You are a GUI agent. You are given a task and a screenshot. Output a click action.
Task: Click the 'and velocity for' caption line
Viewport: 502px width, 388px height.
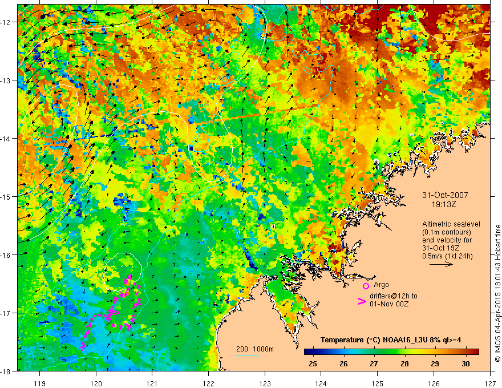pos(447,240)
